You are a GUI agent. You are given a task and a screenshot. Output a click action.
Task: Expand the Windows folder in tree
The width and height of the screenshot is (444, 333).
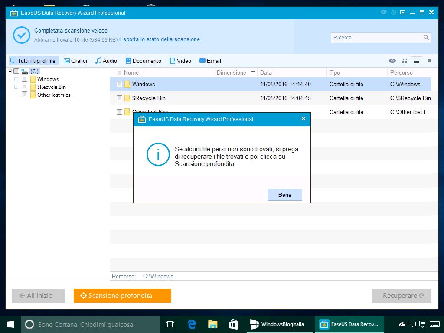[16, 79]
